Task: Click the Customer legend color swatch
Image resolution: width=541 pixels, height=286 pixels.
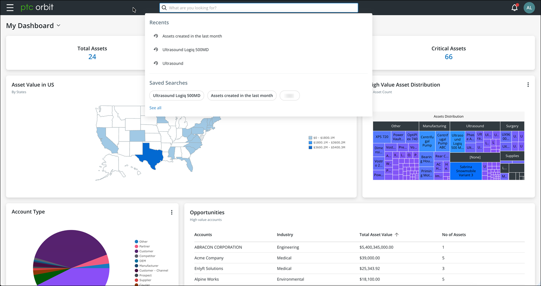Action: click(x=137, y=252)
